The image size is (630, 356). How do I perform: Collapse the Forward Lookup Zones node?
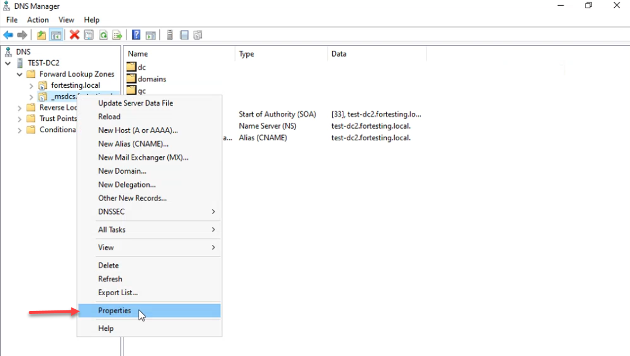tap(19, 74)
